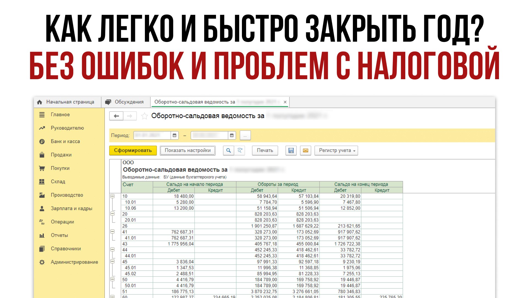Click account 51 row cell

pos(137,292)
